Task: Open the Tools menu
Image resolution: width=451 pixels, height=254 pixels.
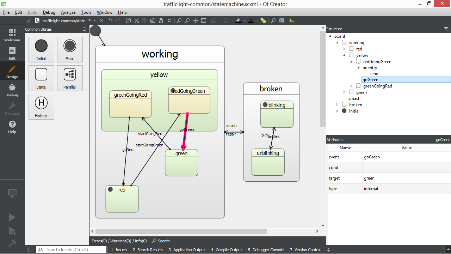Action: pos(86,12)
